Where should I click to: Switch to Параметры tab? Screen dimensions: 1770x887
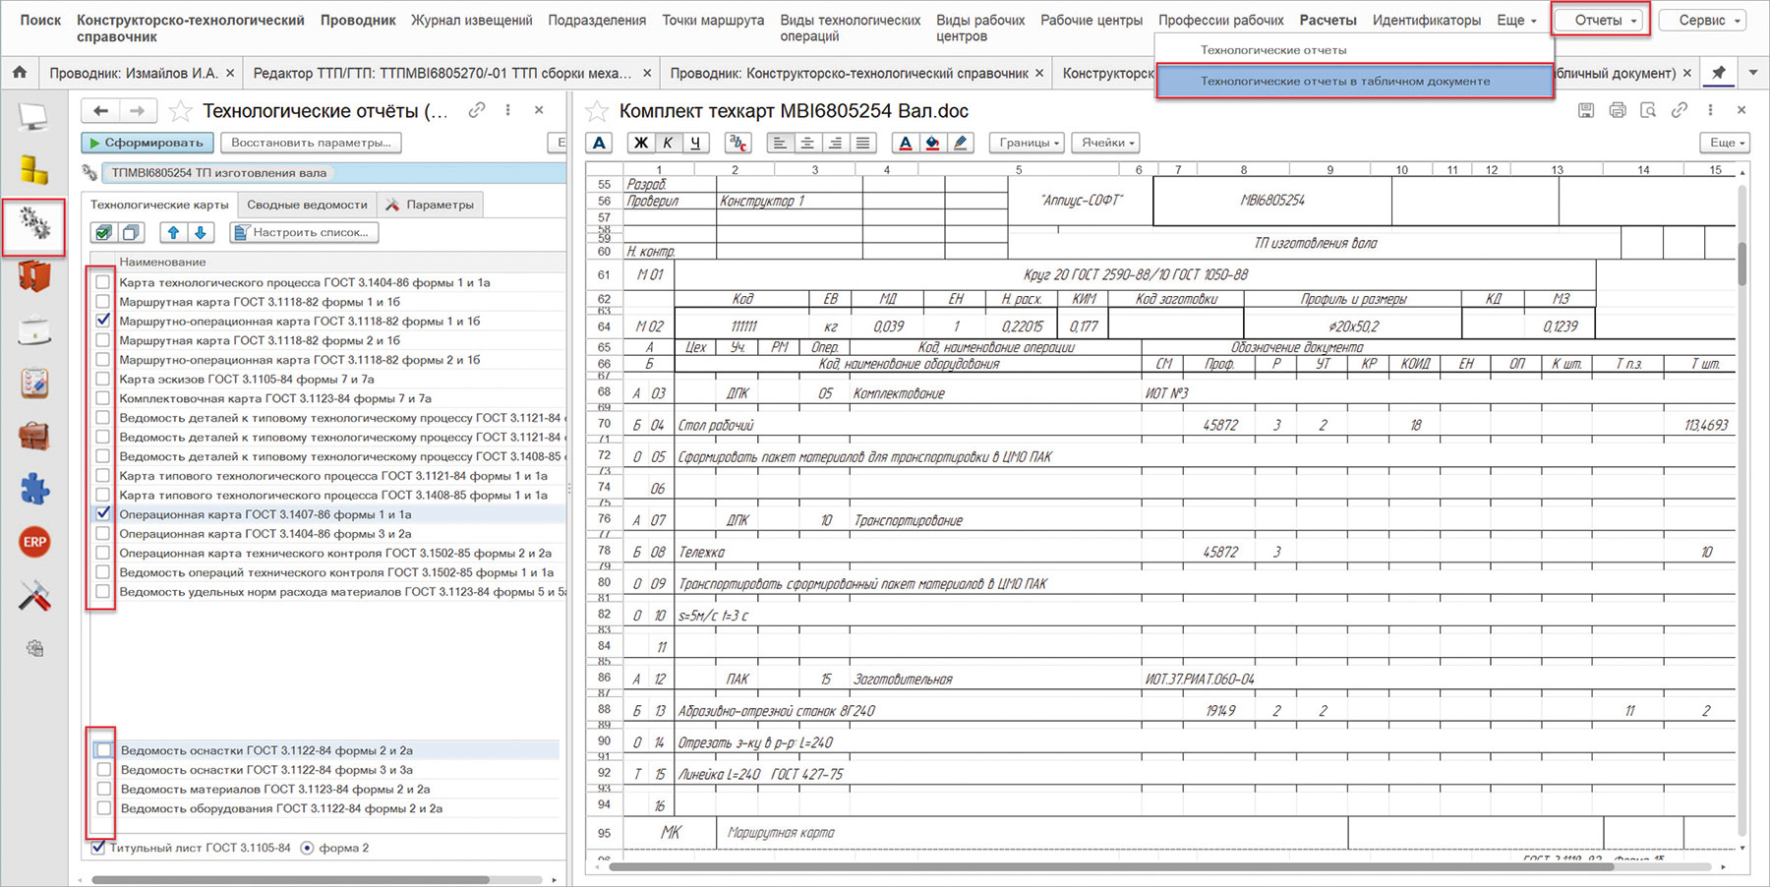pos(430,205)
